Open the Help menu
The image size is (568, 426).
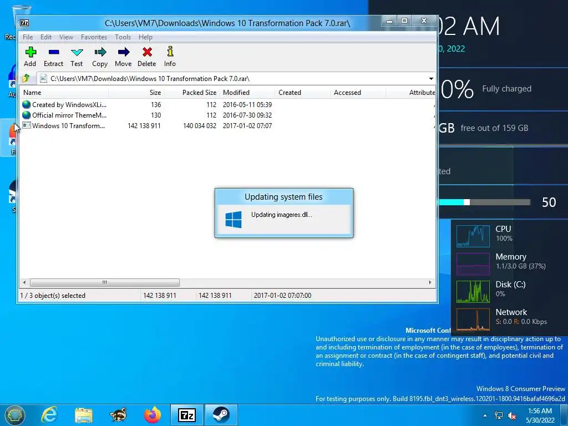coord(145,37)
